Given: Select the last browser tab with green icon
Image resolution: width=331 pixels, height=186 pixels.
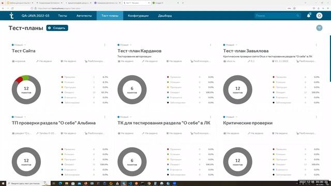Looking at the screenshot, I should pyautogui.click(x=165, y=3).
